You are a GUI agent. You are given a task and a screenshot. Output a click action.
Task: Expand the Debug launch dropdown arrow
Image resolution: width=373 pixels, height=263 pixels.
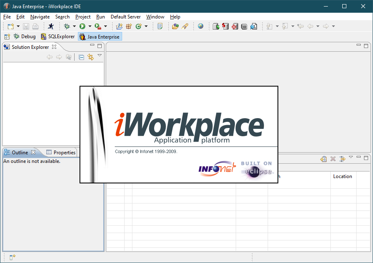pyautogui.click(x=74, y=26)
